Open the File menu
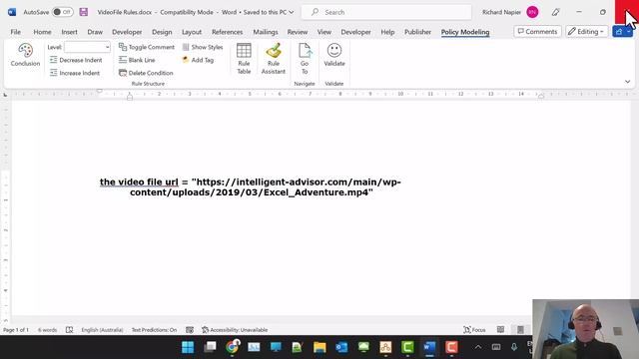 pos(16,32)
